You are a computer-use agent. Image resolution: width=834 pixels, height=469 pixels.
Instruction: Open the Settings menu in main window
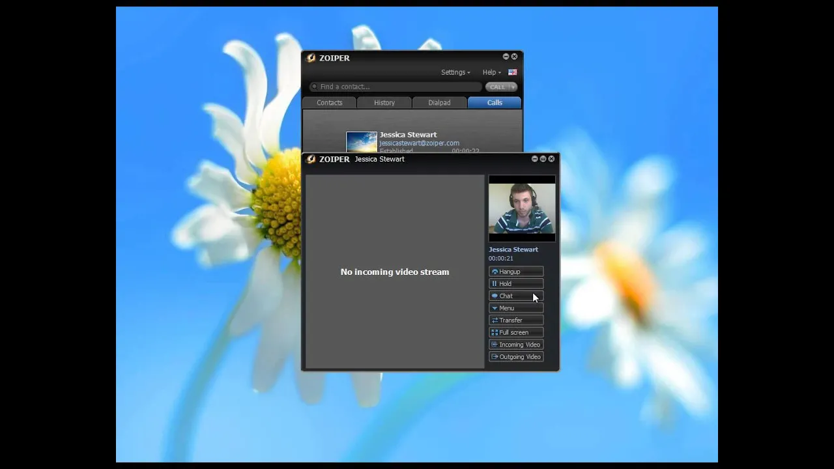click(x=455, y=72)
